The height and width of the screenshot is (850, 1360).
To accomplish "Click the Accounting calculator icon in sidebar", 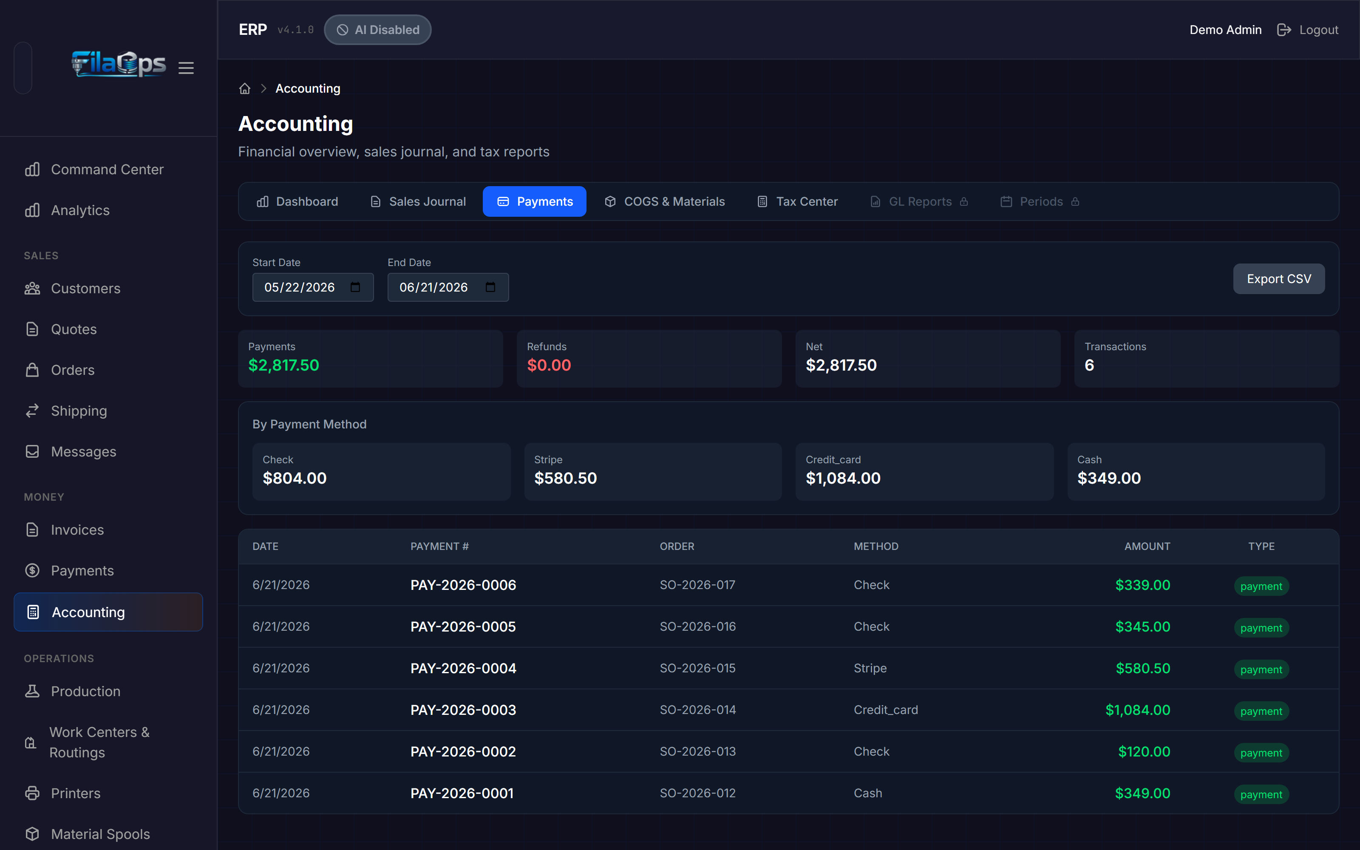I will click(x=33, y=612).
